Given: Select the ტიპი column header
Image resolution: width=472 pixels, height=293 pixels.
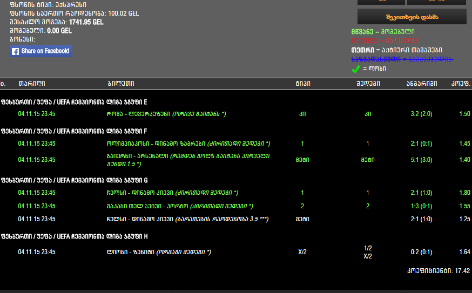Looking at the screenshot, I should tap(303, 83).
